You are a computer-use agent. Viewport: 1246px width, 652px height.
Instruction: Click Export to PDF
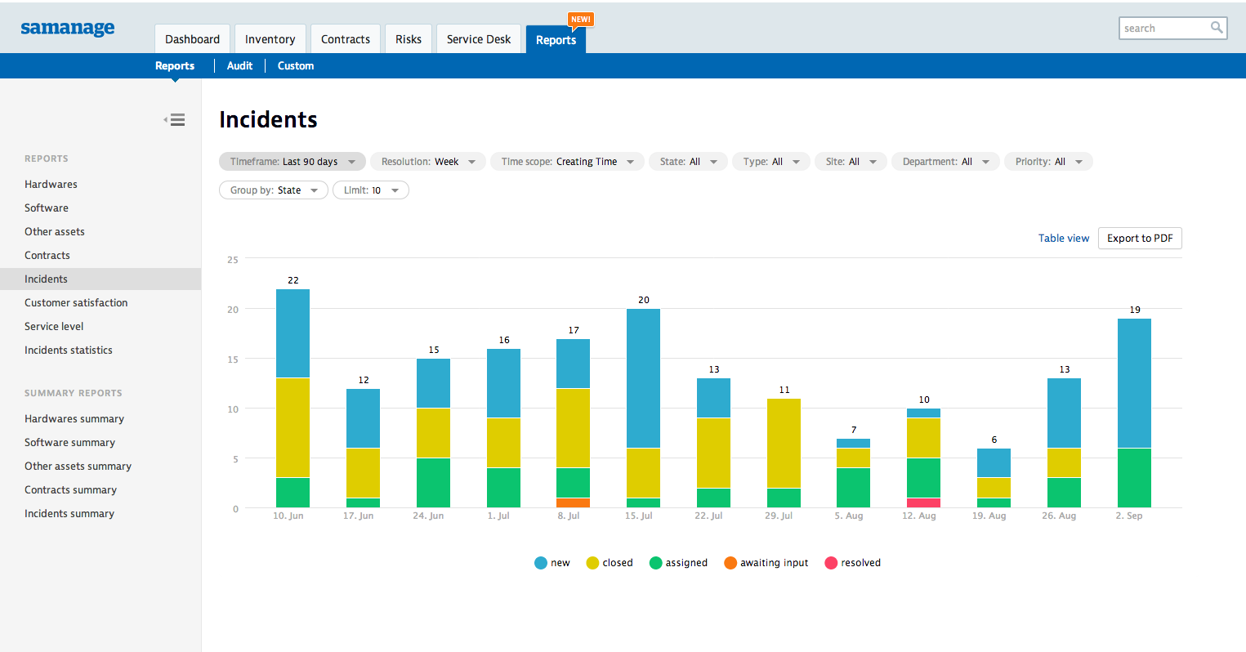click(x=1140, y=238)
